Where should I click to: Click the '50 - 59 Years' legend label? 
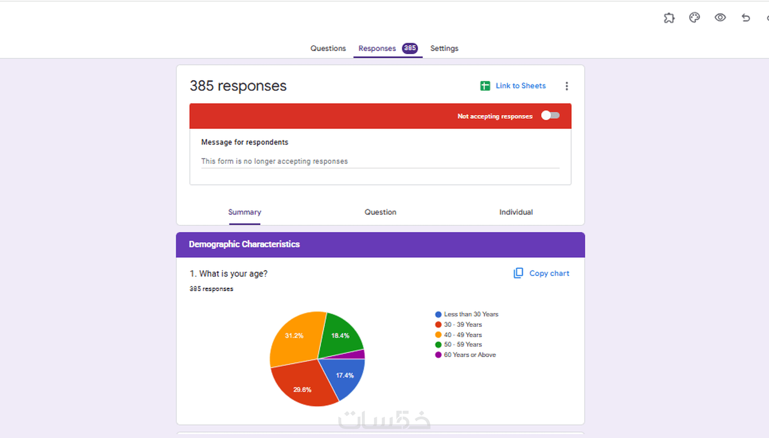pyautogui.click(x=463, y=345)
